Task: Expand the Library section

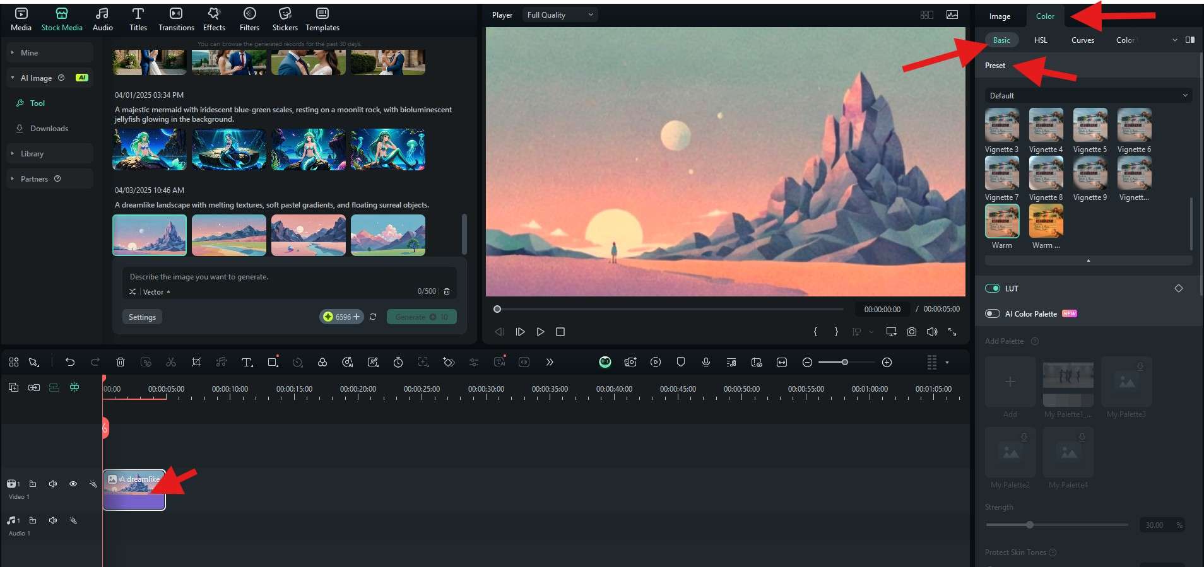Action: click(x=50, y=154)
